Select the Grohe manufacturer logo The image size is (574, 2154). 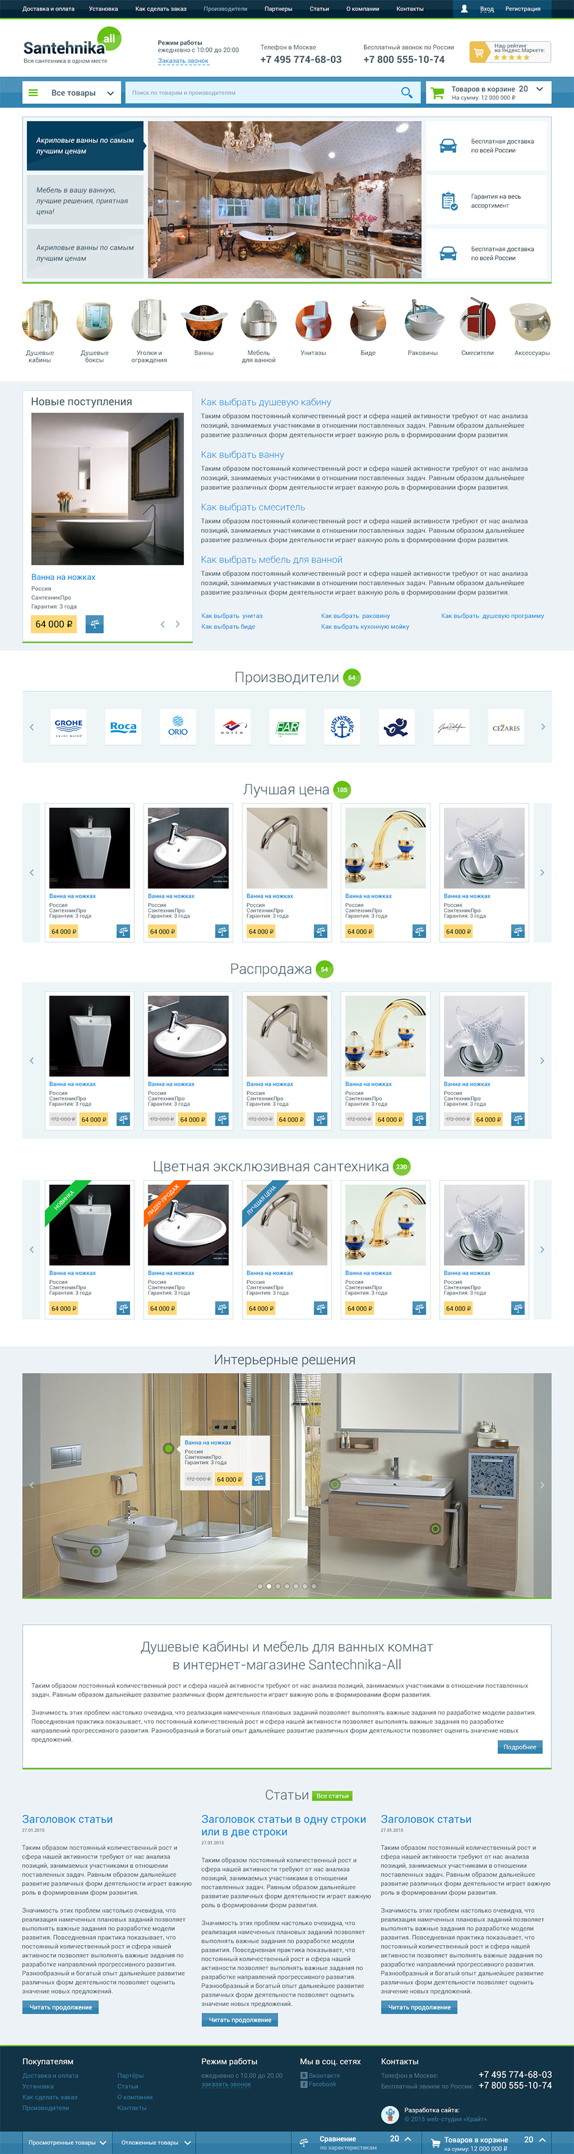click(x=68, y=727)
